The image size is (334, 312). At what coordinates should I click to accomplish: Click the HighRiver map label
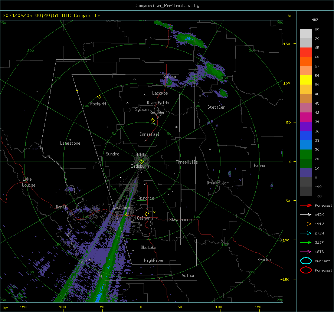[154, 260]
